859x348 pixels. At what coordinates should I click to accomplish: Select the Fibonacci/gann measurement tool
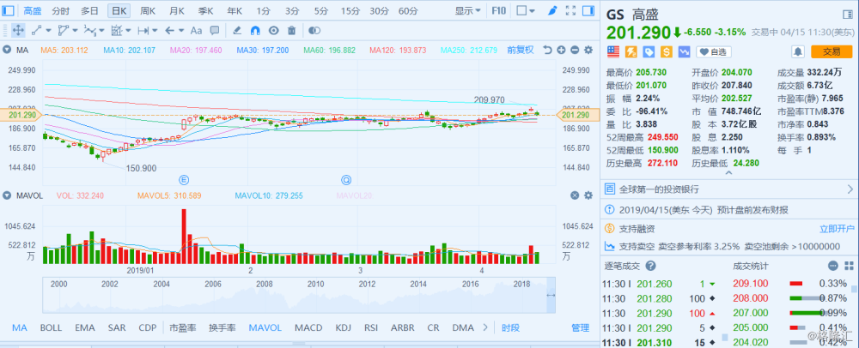(x=117, y=31)
